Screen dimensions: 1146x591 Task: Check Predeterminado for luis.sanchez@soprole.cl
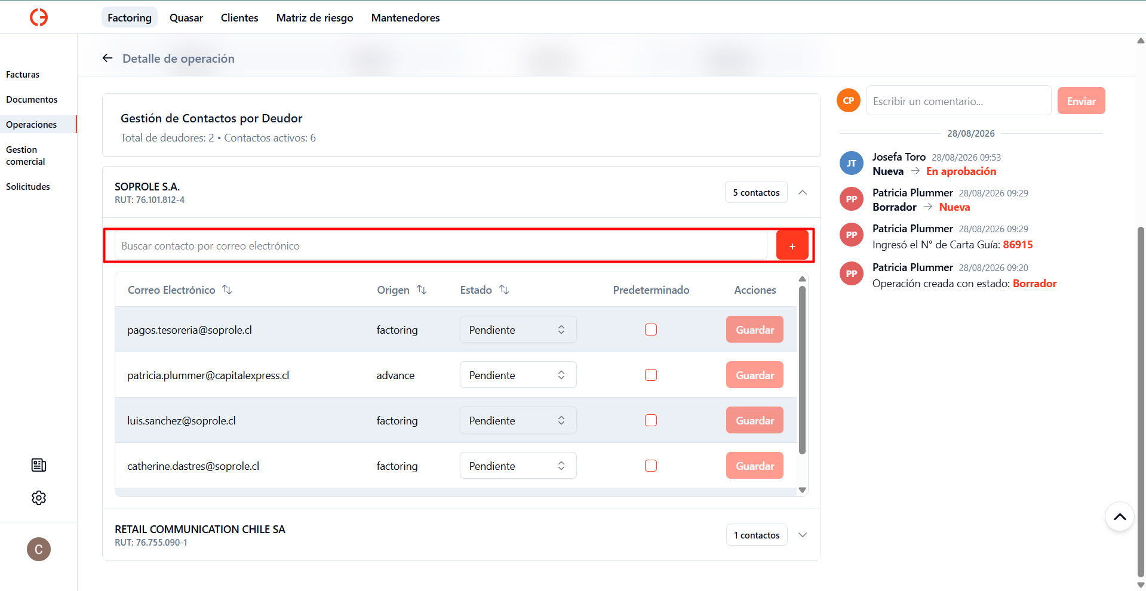click(x=651, y=420)
